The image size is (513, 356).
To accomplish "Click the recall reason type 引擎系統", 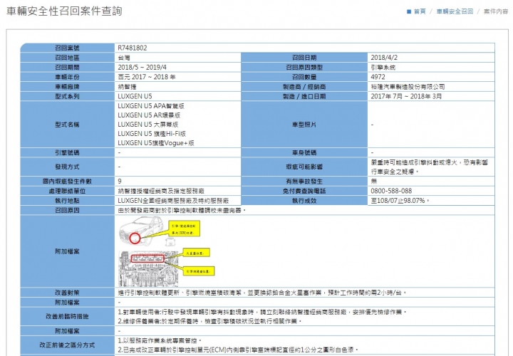I will coord(383,68).
